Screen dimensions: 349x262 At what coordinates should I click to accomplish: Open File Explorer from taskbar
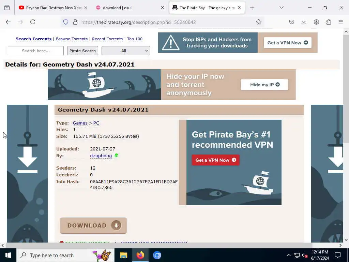tap(123, 255)
